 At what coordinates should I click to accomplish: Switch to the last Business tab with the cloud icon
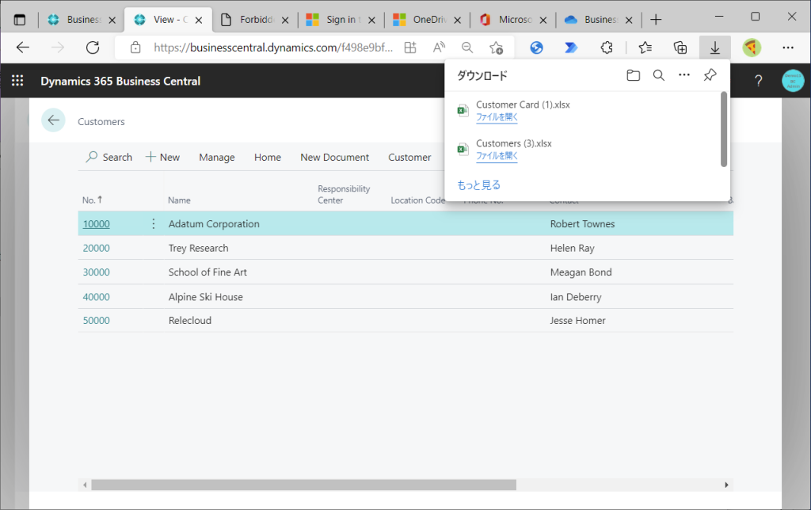point(599,20)
